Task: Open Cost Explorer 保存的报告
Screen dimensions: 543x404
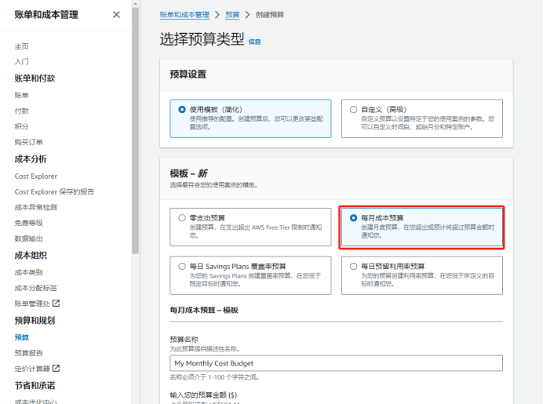Action: [x=54, y=191]
